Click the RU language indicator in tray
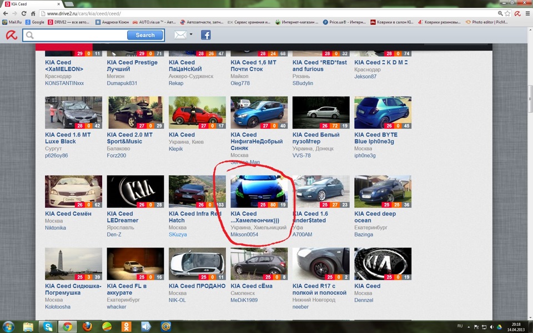This screenshot has width=533, height=333. point(460,326)
